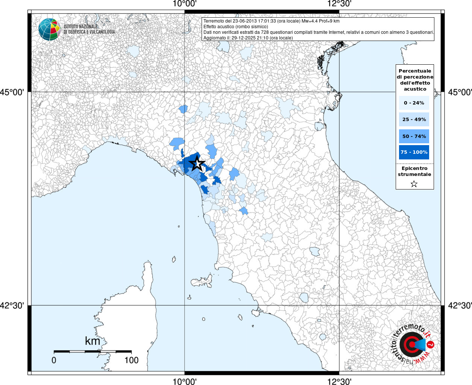Click the right 42°30' latitude label
Viewport: 472px width, 385px height.
click(460, 305)
